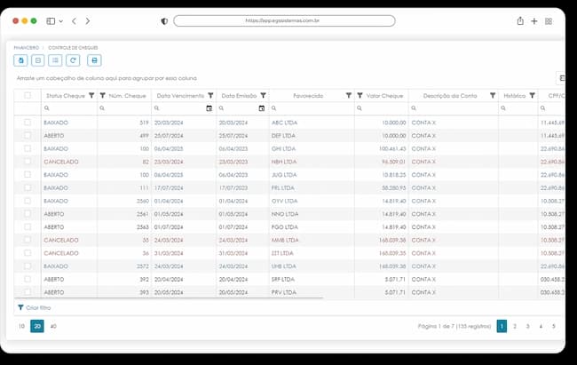The width and height of the screenshot is (577, 365).
Task: Open search operator menu under Histórico
Action: pos(503,108)
